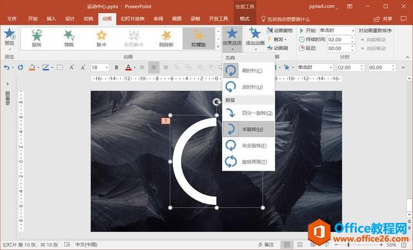Expand the animation gallery more arrow

218,47
